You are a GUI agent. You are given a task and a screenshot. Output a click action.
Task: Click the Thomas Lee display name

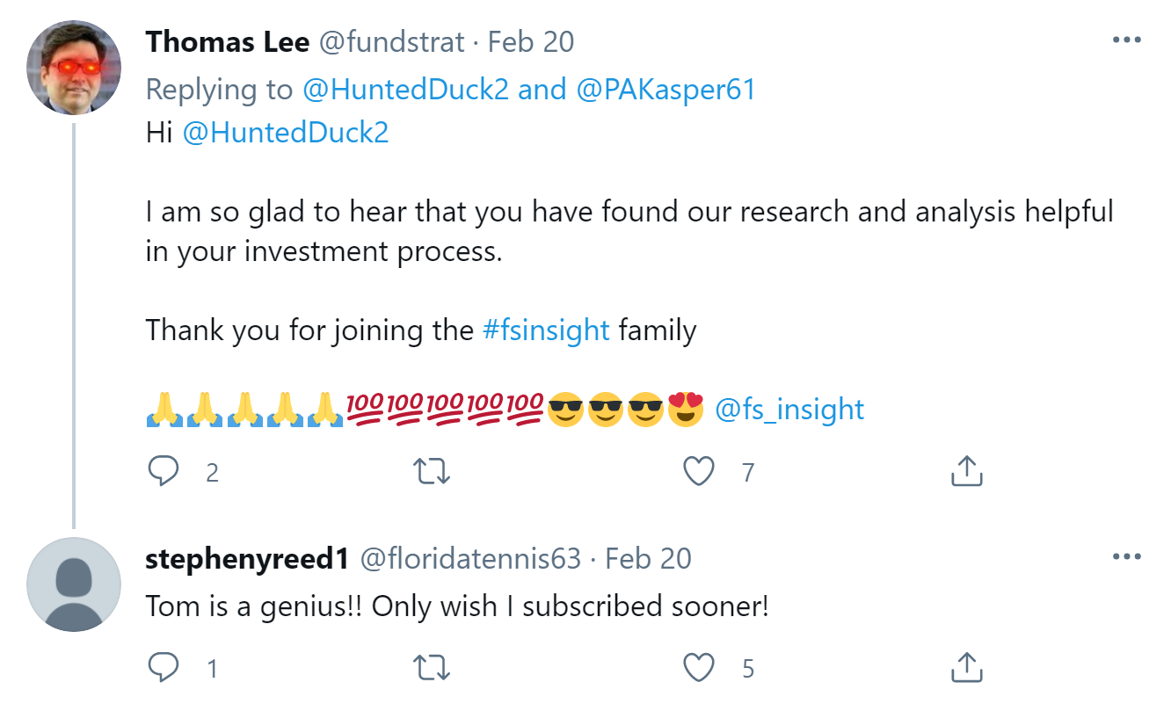[228, 41]
